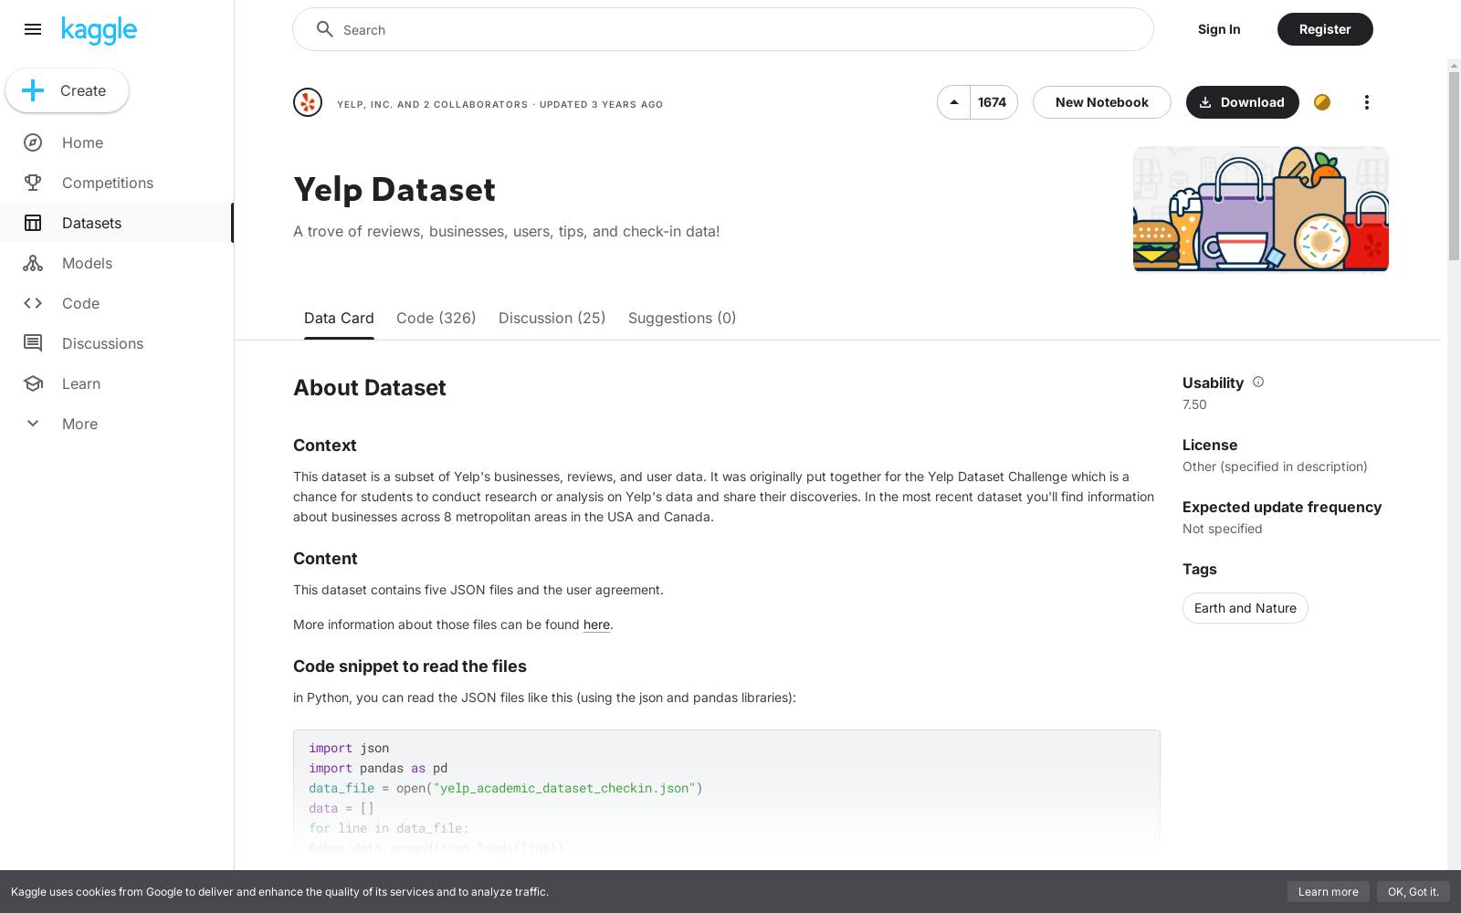
Task: Click the Usability score 7.50
Action: pos(1194,404)
